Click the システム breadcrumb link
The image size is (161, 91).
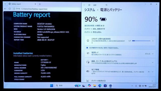coord(90,10)
